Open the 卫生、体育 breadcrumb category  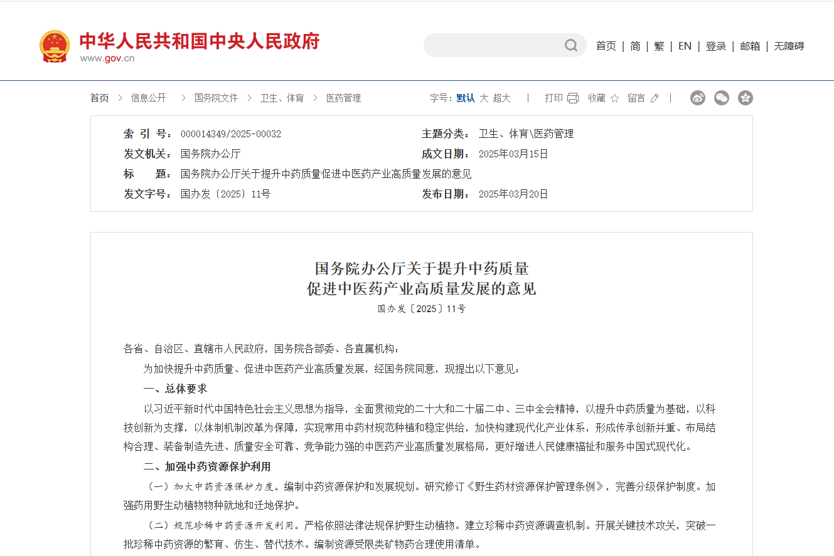click(x=282, y=98)
